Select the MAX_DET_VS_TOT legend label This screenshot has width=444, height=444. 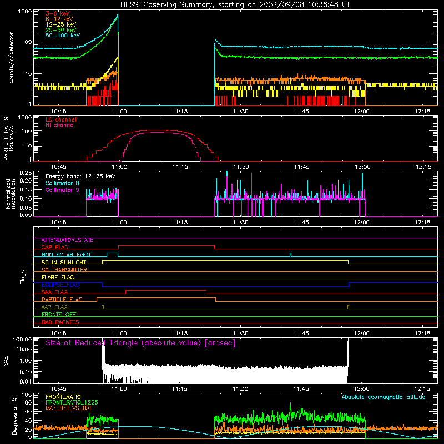tap(69, 408)
